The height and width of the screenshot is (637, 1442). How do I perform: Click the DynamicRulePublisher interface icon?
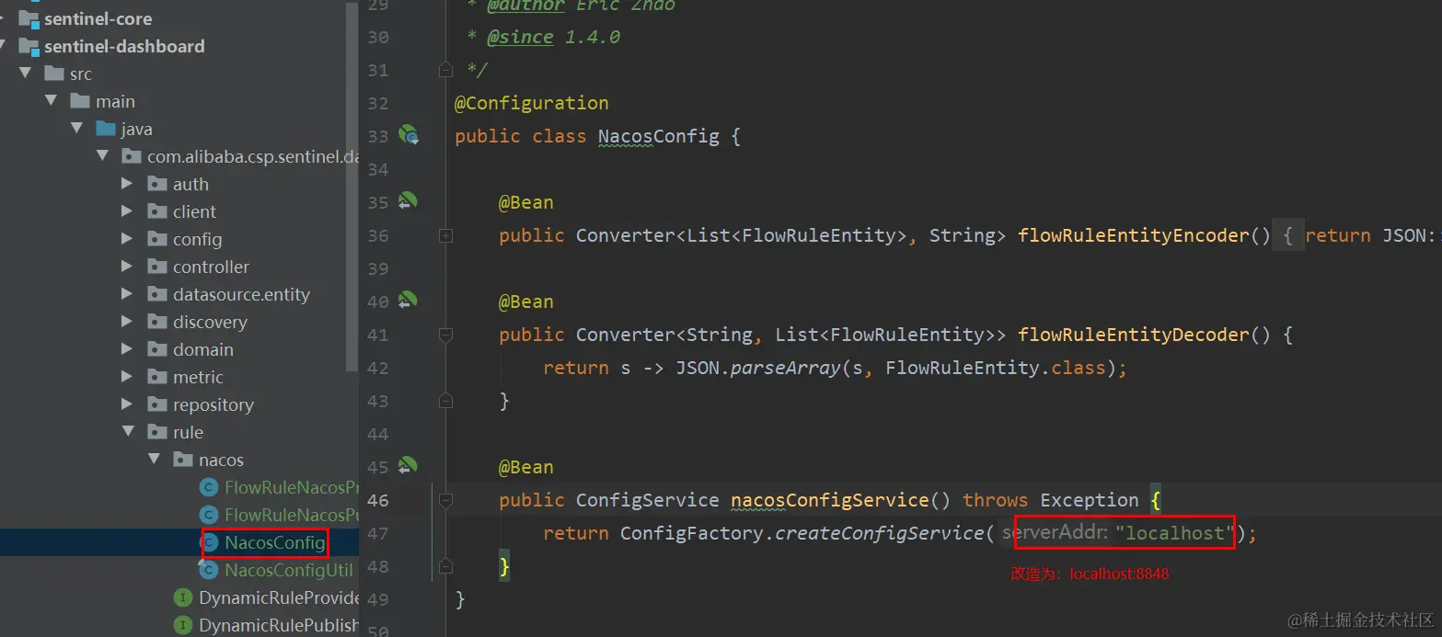click(x=183, y=625)
